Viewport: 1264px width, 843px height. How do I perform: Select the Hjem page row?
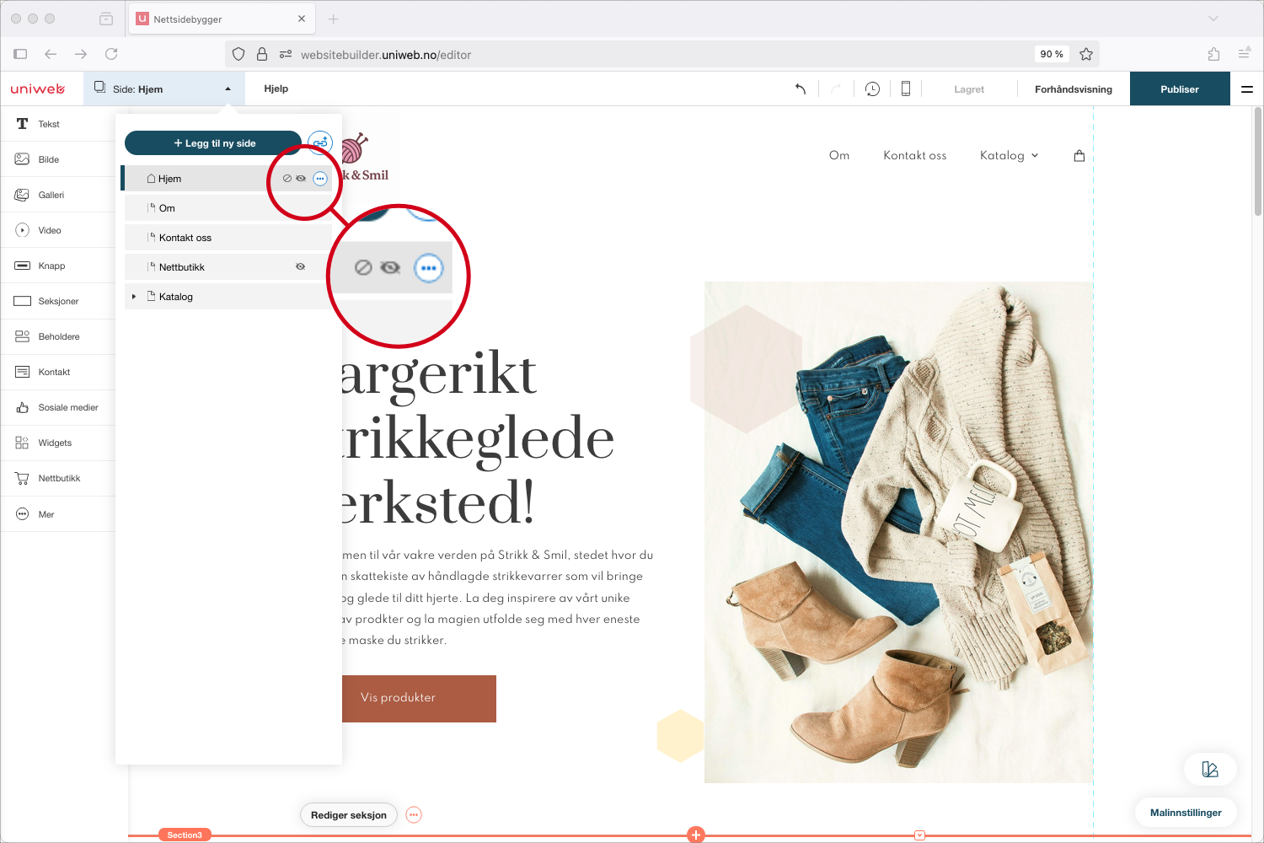(x=228, y=179)
